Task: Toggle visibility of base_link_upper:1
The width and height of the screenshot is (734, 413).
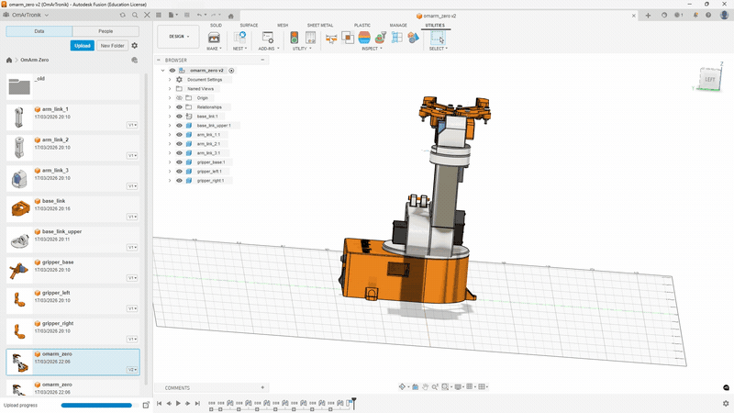Action: [179, 126]
